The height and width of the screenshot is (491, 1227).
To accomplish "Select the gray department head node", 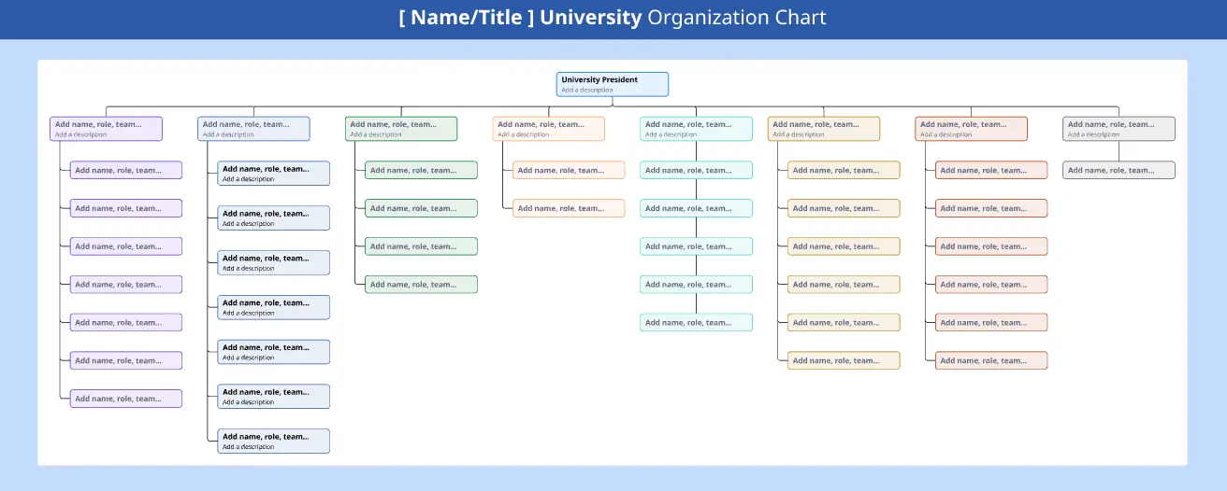I will (x=1119, y=129).
